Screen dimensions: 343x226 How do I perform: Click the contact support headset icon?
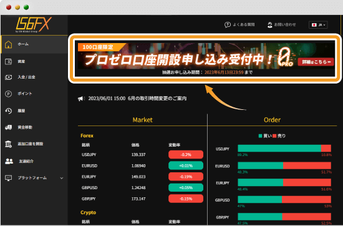[269, 25]
